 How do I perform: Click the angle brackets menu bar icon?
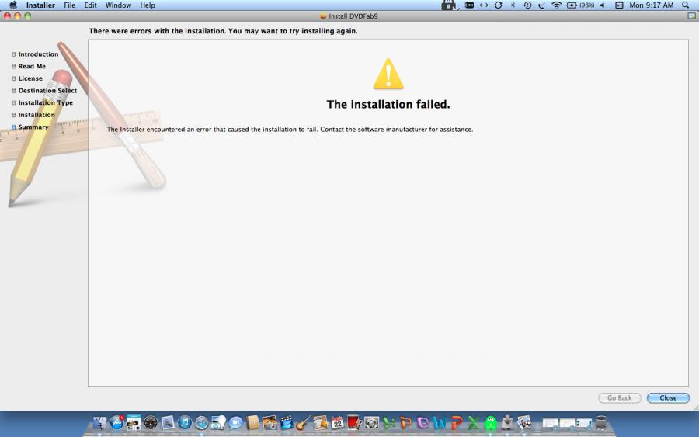coord(484,5)
